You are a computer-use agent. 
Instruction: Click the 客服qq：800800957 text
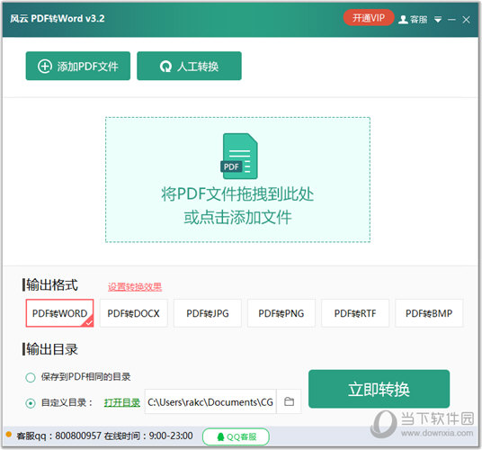[x=58, y=436]
